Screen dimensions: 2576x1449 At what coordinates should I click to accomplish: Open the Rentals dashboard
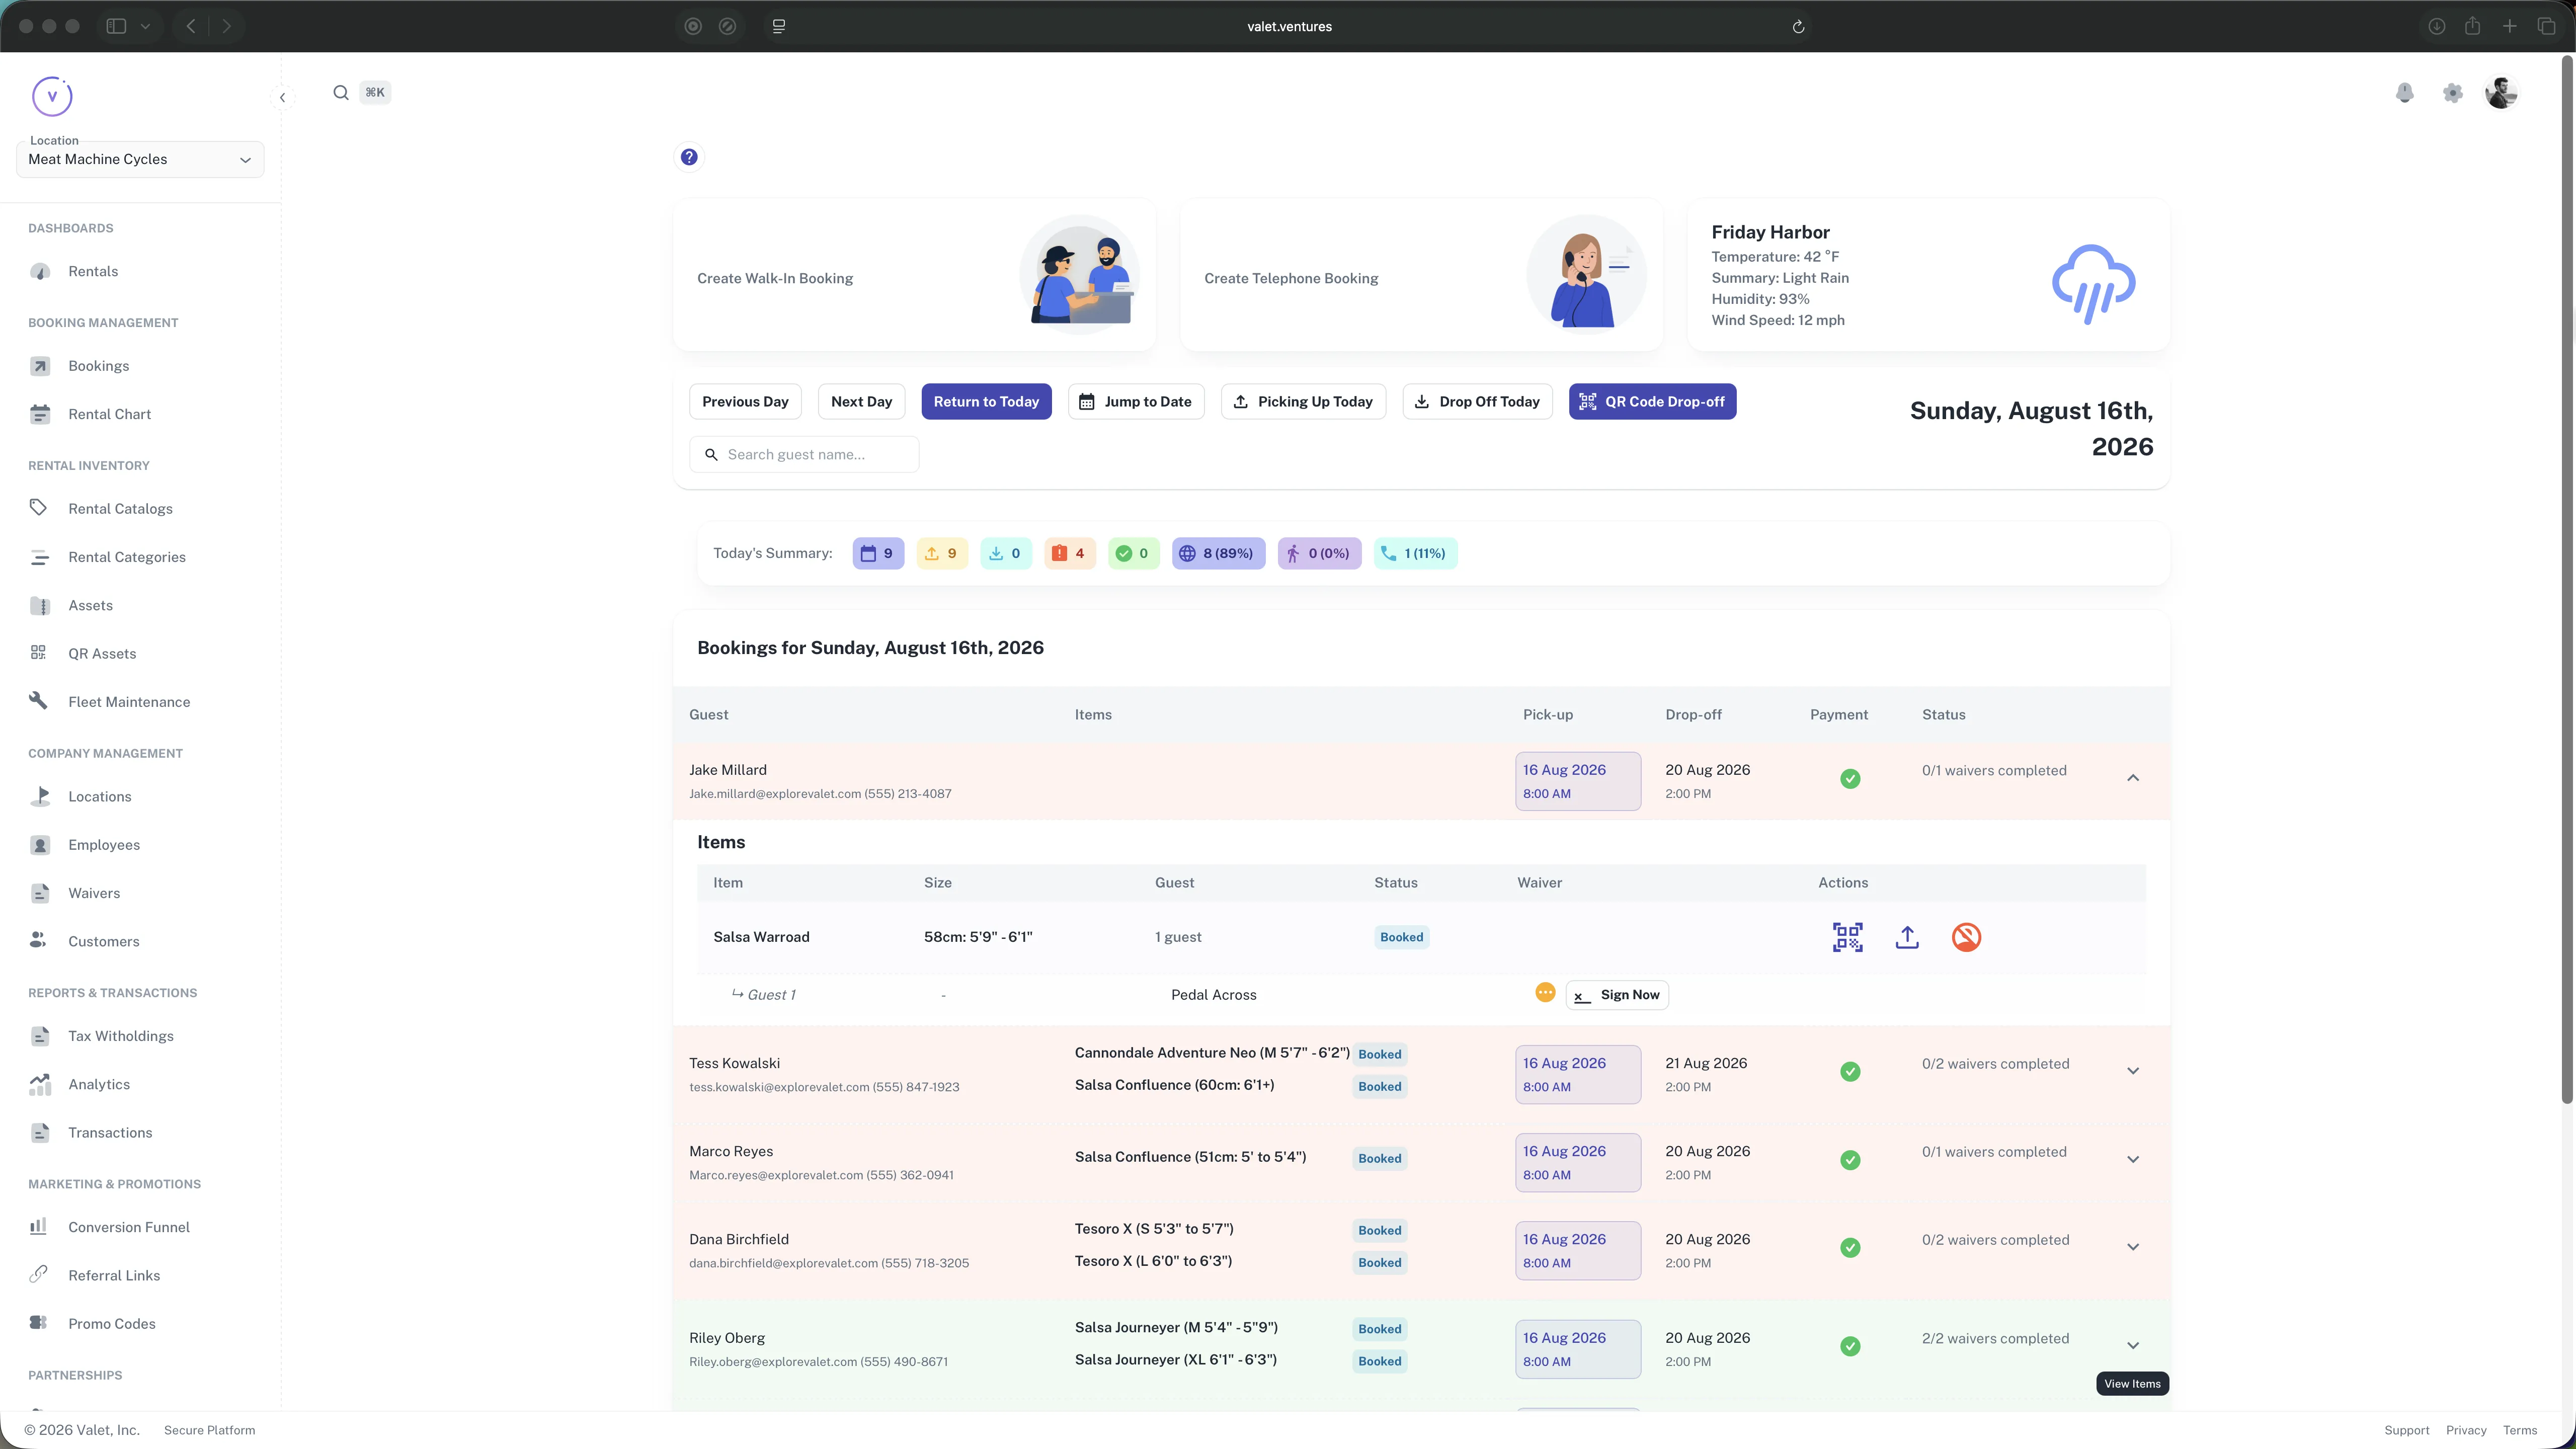tap(92, 271)
